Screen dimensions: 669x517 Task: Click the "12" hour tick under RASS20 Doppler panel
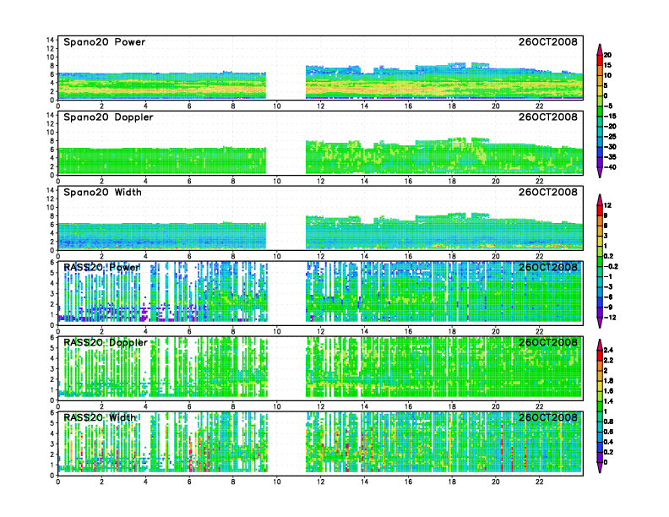point(320,406)
